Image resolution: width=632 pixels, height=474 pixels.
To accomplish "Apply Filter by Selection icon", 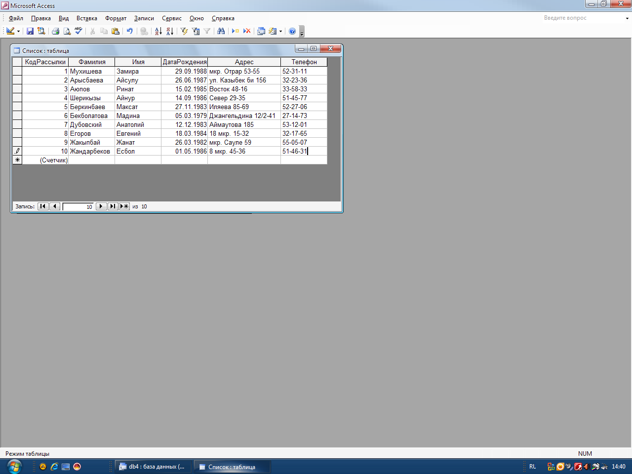I will point(184,31).
